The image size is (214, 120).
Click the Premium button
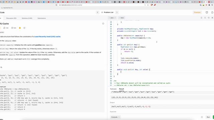tap(197, 12)
